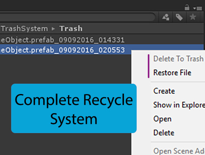The image size is (205, 155).
Task: Choose Open in the context menu
Action: tap(162, 119)
